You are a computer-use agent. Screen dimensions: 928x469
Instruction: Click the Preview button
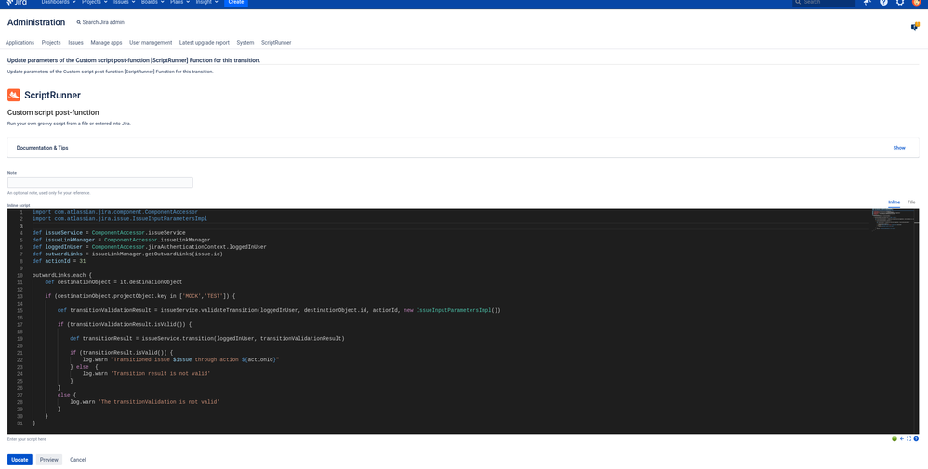click(49, 460)
